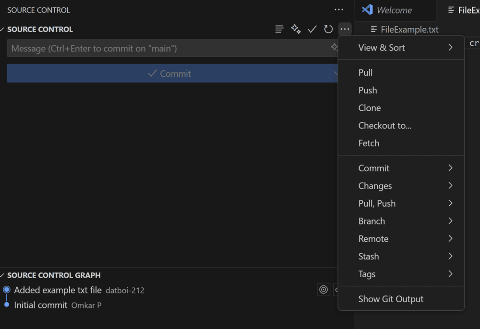Screen dimensions: 480x329
Task: Commit changes using the checkmark toolbar icon
Action: click(312, 29)
